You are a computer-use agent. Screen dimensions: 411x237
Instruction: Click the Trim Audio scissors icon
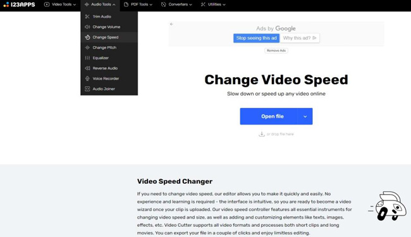pyautogui.click(x=87, y=16)
